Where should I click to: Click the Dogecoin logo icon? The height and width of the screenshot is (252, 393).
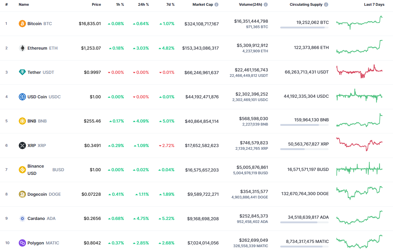[22, 194]
